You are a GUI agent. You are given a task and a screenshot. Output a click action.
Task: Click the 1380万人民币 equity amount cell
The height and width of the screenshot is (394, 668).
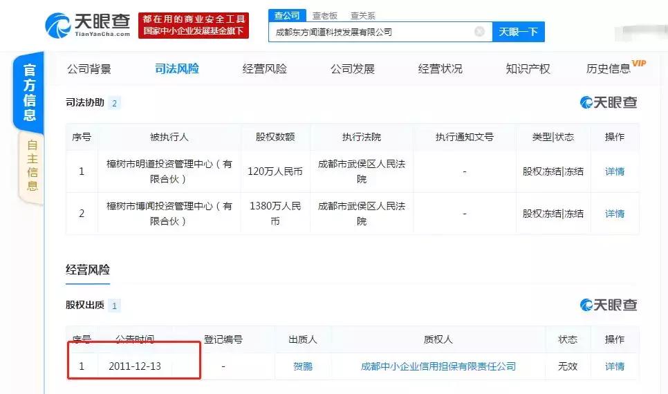pos(275,214)
